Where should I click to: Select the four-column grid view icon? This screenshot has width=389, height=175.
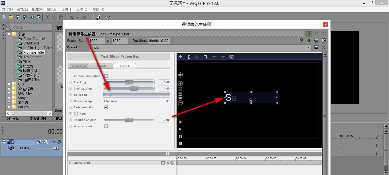pyautogui.click(x=324, y=34)
